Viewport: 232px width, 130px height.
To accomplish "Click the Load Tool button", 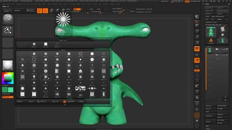I will point(211,8).
